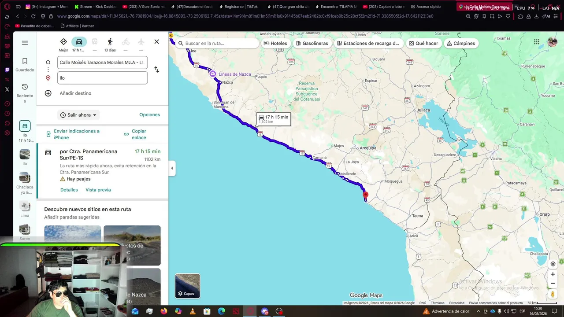The height and width of the screenshot is (317, 564).
Task: Open Vista previa of the route
Action: coord(98,190)
